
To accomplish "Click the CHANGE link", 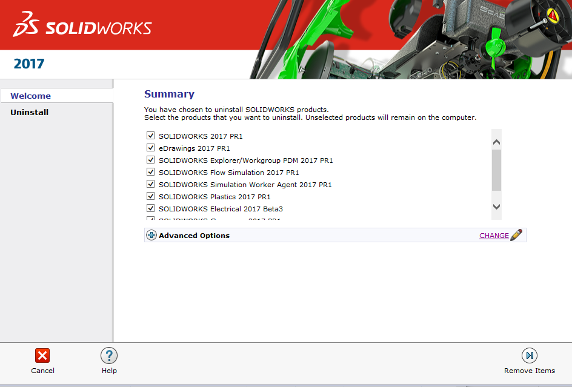I will 494,236.
